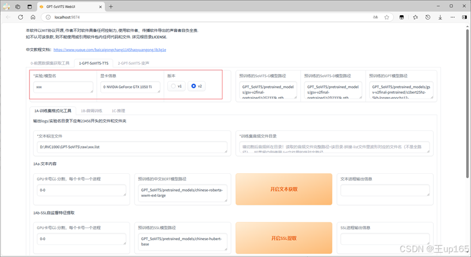Add page to favorites star icon
This screenshot has height=257, width=471.
pyautogui.click(x=387, y=17)
